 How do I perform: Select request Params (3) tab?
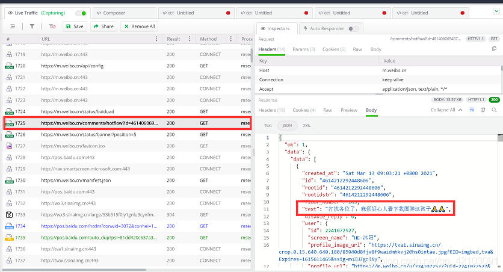pyautogui.click(x=304, y=49)
